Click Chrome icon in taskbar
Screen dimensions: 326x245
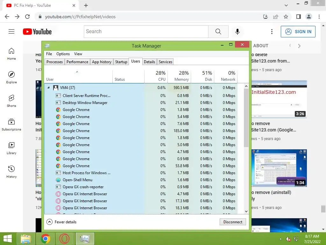click(45, 239)
